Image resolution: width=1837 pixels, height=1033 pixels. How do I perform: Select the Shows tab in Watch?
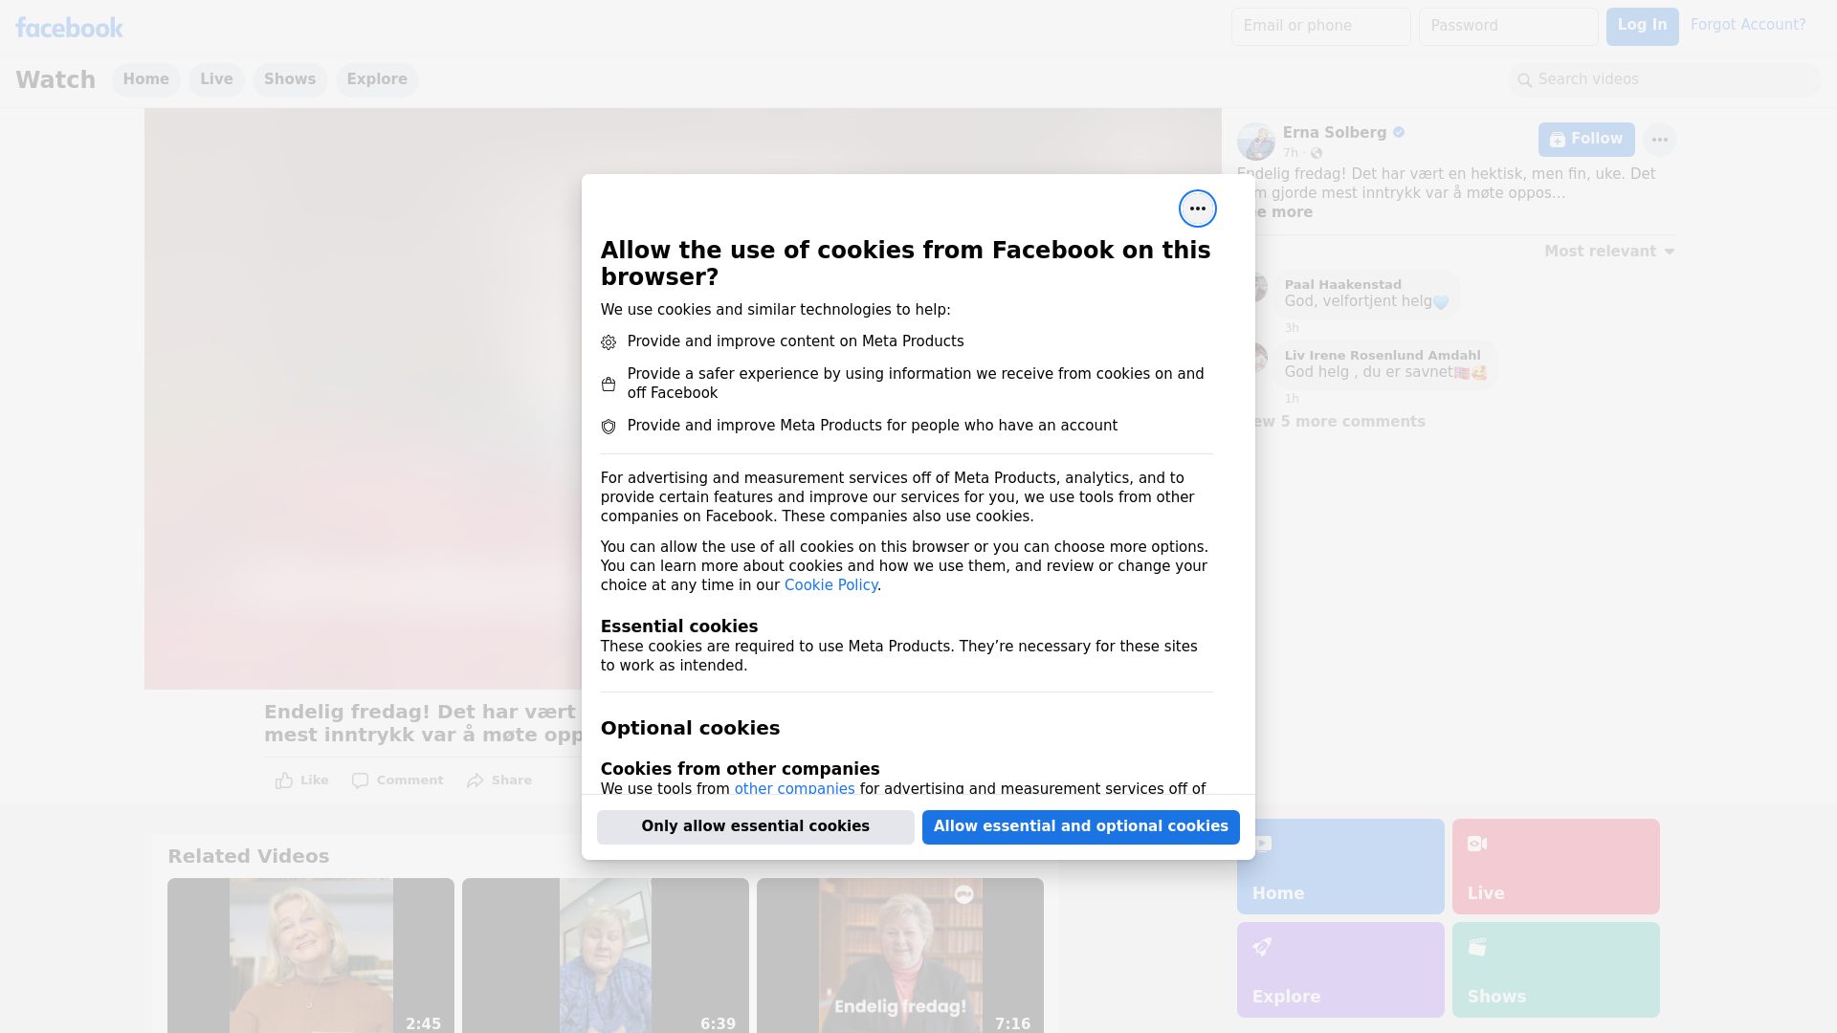click(x=290, y=80)
